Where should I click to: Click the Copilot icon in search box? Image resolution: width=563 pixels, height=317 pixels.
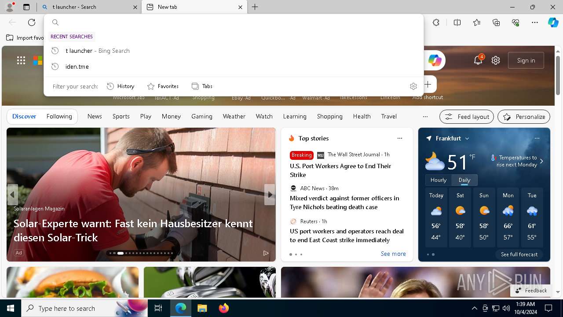coord(435,60)
